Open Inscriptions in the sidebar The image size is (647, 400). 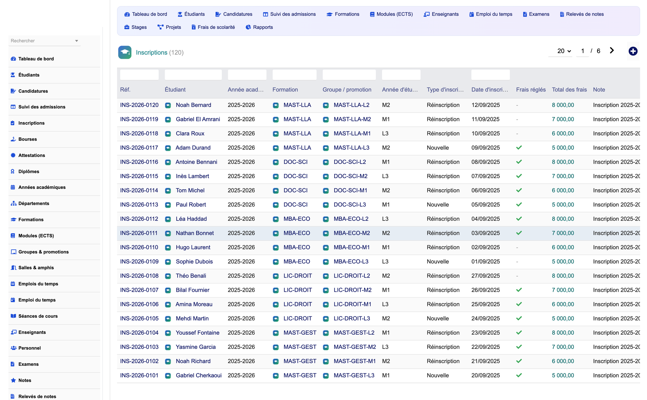coord(32,123)
